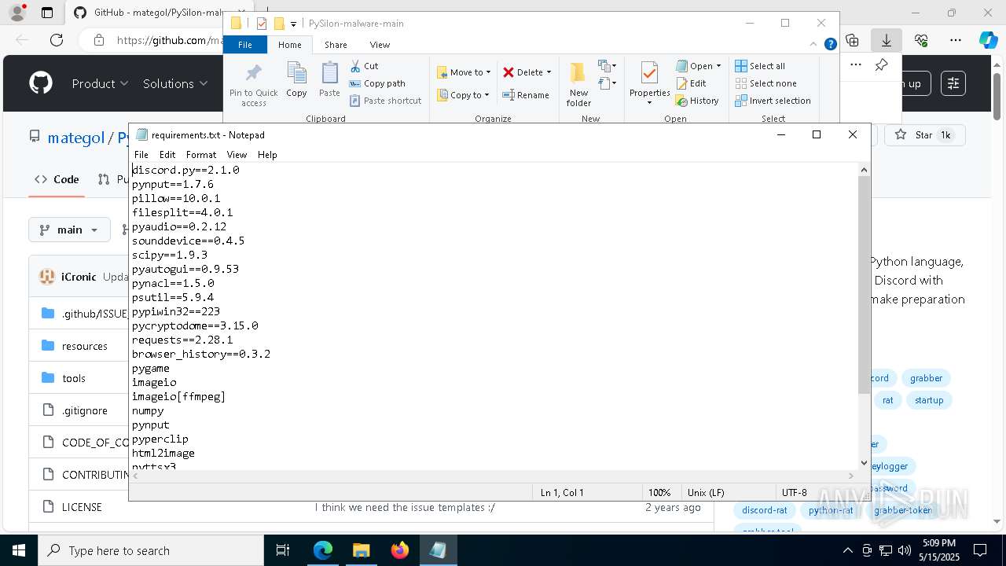Collapse the File Explorer ribbon chevron
1006x566 pixels.
point(814,45)
